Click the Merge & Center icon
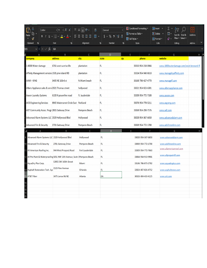This screenshot has width=207, height=268. tap(95, 36)
